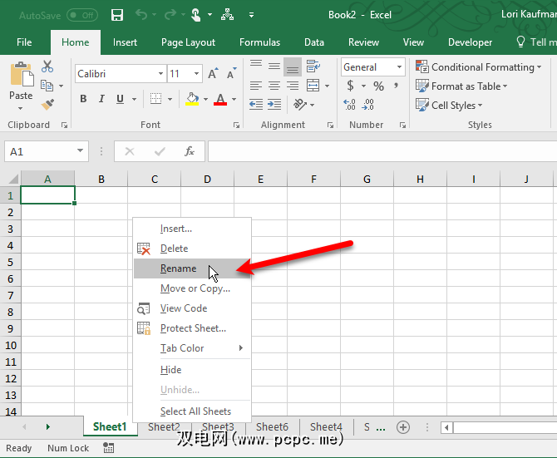The width and height of the screenshot is (557, 458).
Task: Click the Insert Function fx icon
Action: click(x=190, y=151)
